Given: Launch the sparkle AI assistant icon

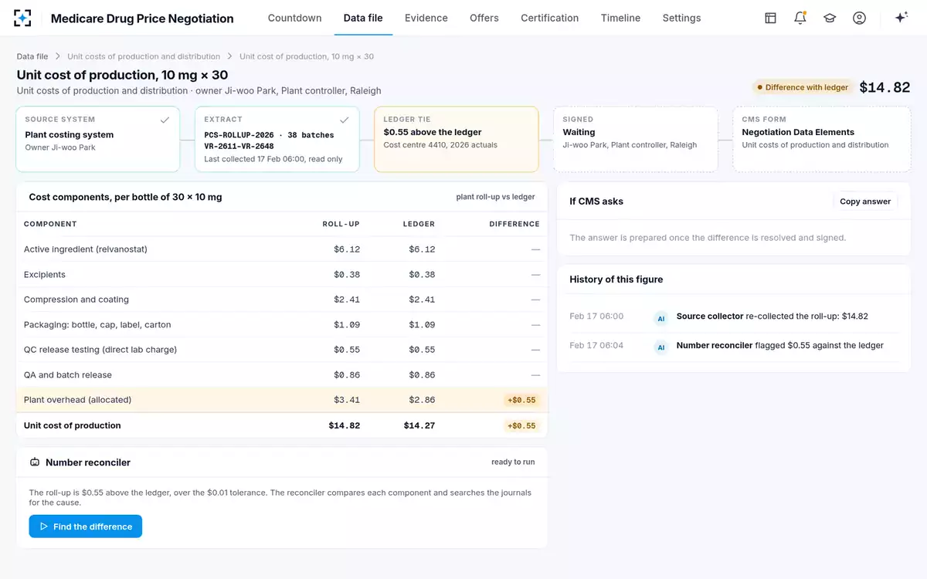Looking at the screenshot, I should click(x=901, y=18).
